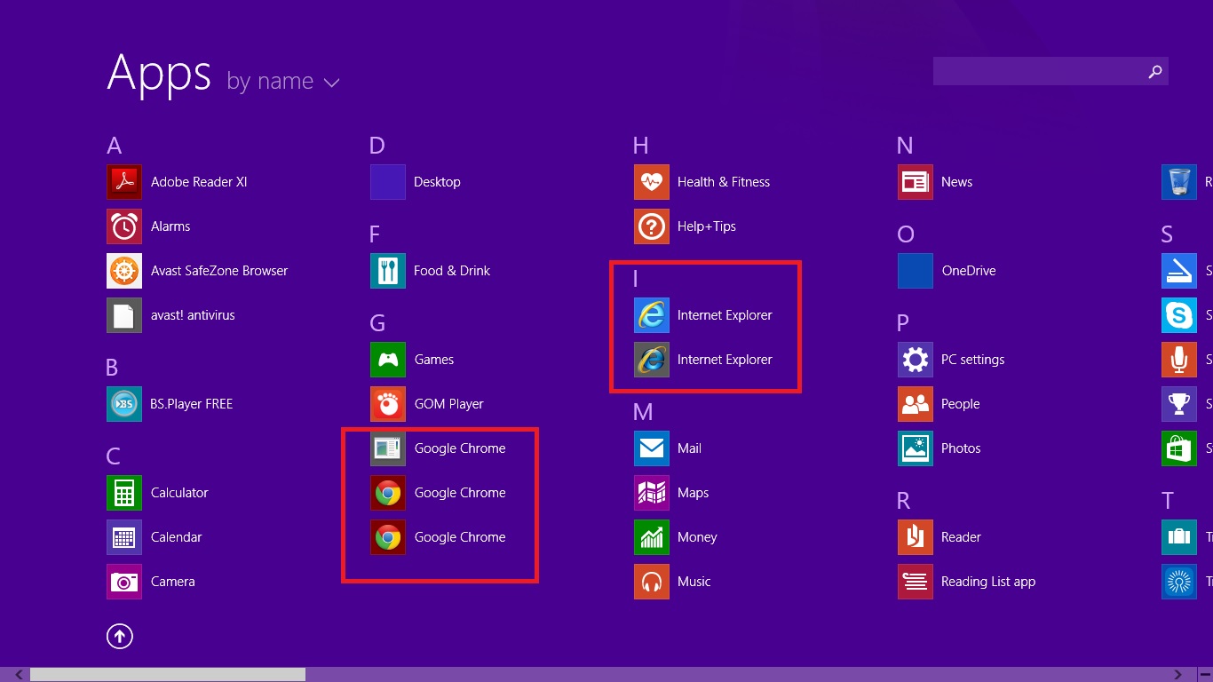
Task: Open the Health & Fitness app
Action: point(702,182)
